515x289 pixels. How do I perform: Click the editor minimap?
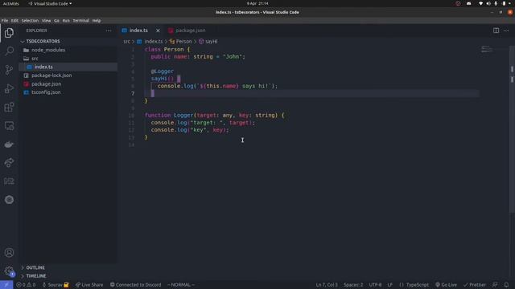coord(487,50)
